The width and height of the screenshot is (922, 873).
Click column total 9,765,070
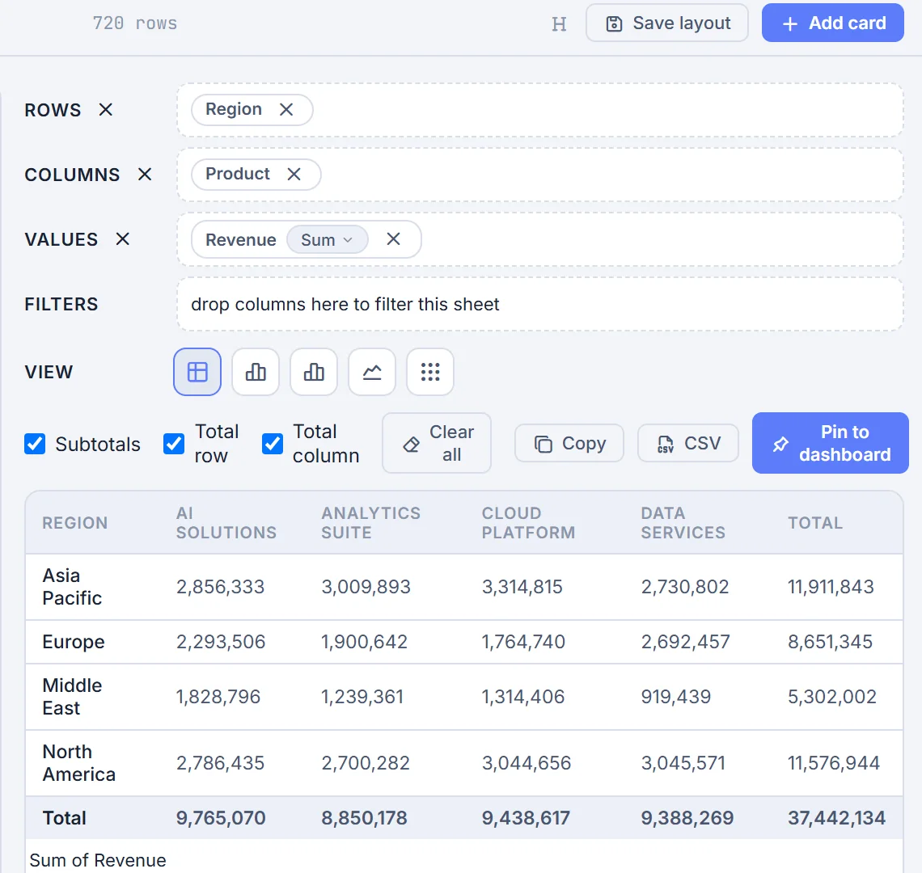(221, 818)
